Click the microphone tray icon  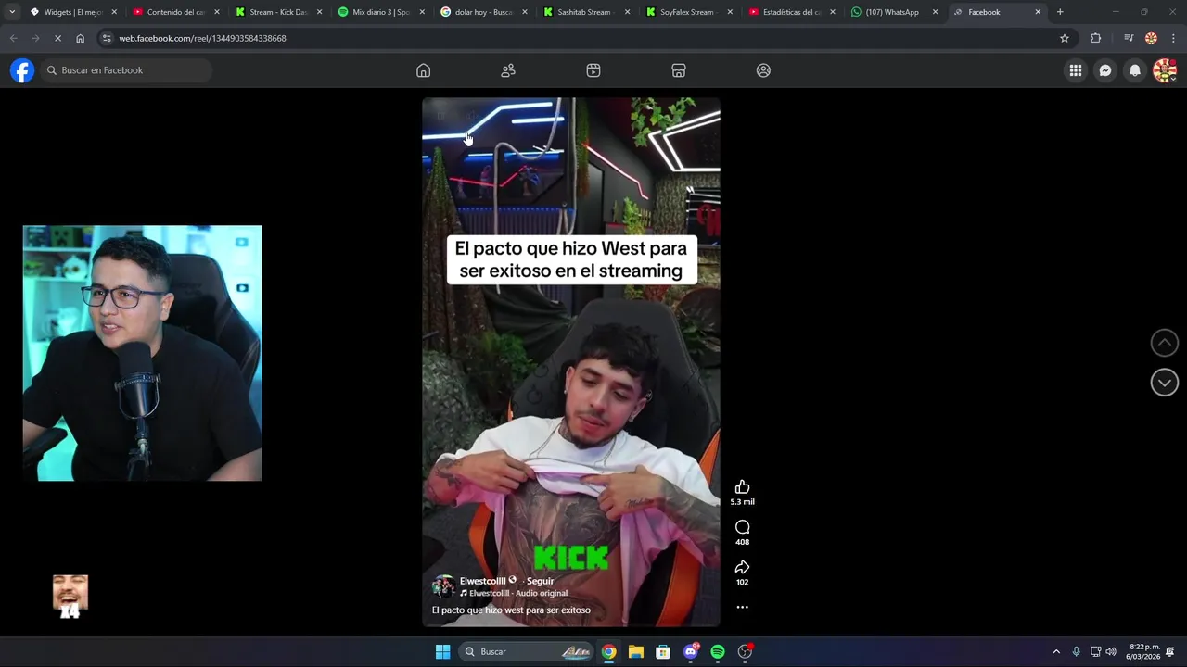point(1076,652)
